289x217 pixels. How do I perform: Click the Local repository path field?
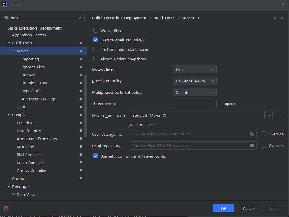(x=193, y=145)
